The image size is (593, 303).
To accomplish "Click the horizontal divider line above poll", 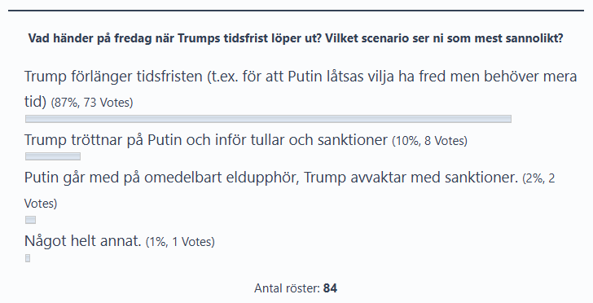I will coord(296,11).
